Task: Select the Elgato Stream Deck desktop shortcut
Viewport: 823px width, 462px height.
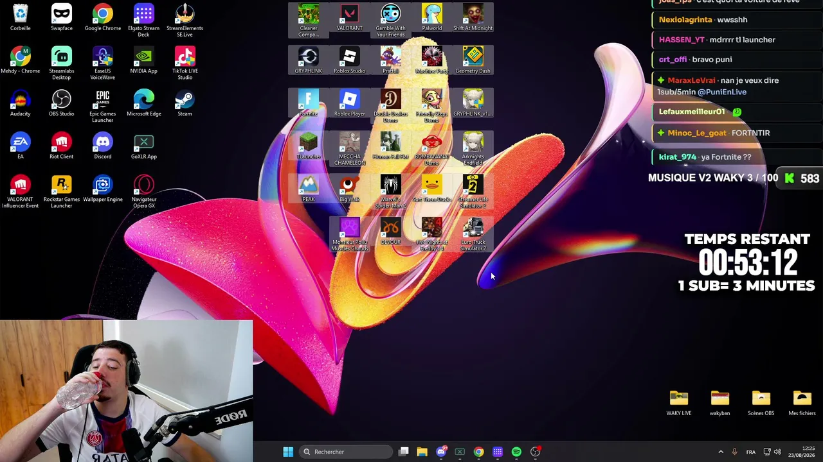Action: tap(144, 21)
